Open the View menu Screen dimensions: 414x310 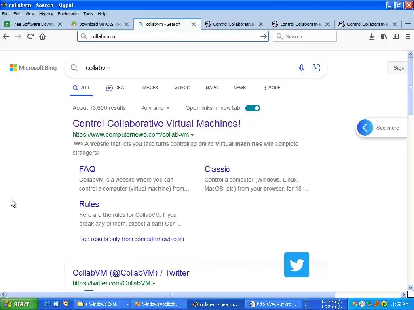click(x=30, y=14)
